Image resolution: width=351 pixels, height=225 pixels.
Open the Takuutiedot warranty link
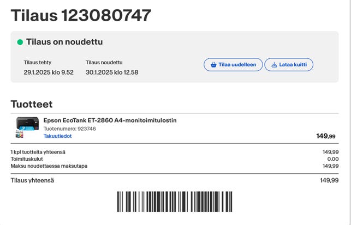[57, 136]
